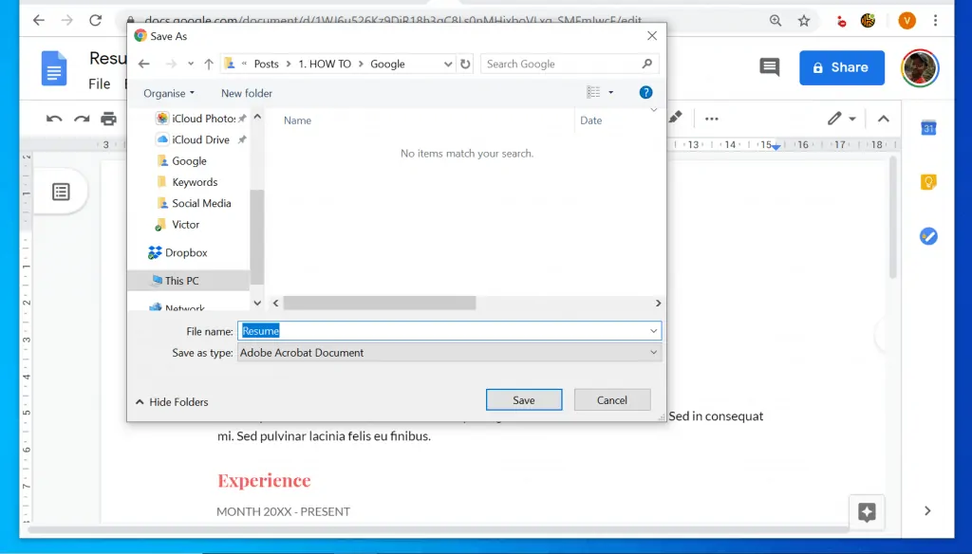
Task: Open the File menu in Google Docs
Action: tap(101, 83)
